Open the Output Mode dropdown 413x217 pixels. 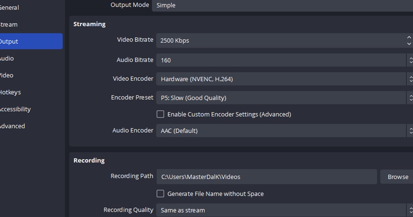click(282, 6)
